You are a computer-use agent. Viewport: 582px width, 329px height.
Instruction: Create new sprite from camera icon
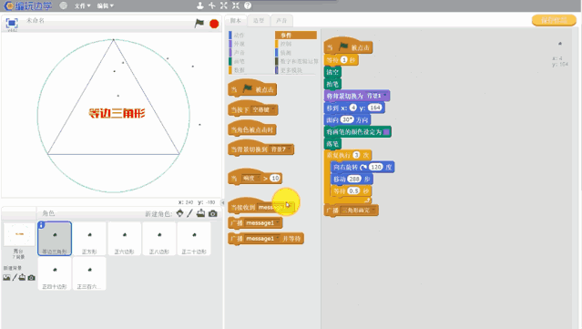[213, 213]
